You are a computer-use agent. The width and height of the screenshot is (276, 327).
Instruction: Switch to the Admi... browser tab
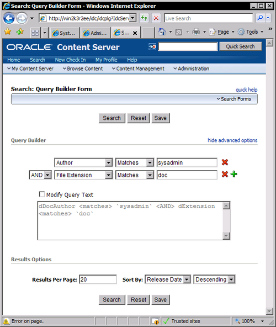(x=95, y=33)
